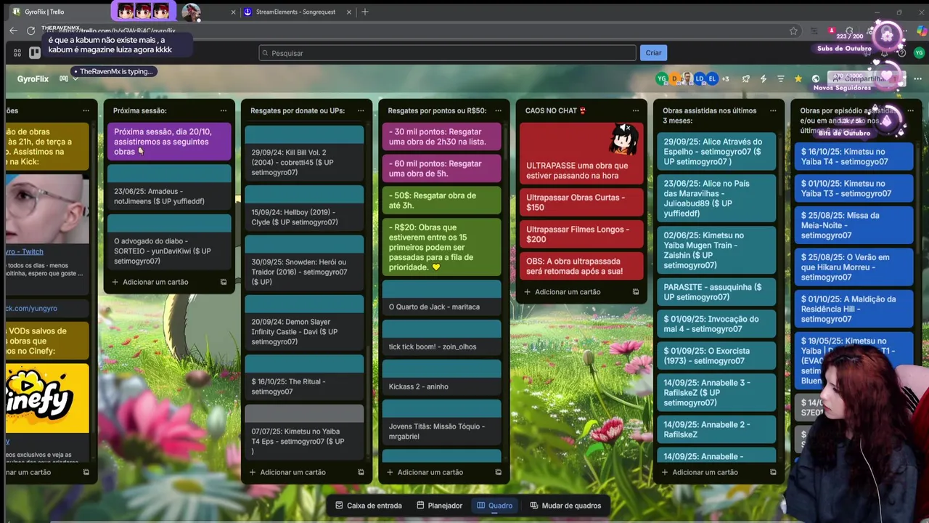Open Caixa de entrada bottom tab
This screenshot has height=523, width=929.
click(x=369, y=506)
